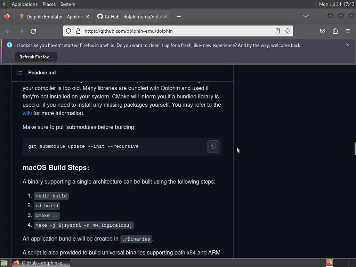Click the Readme.md heading
The width and height of the screenshot is (356, 267).
42,73
